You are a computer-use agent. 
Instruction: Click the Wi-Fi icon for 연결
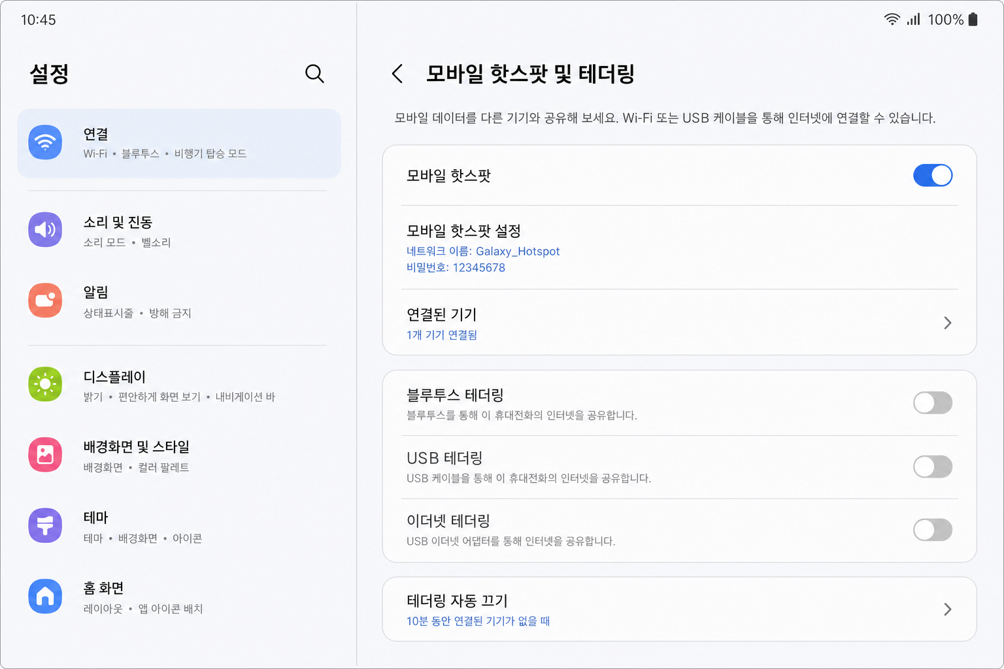45,142
